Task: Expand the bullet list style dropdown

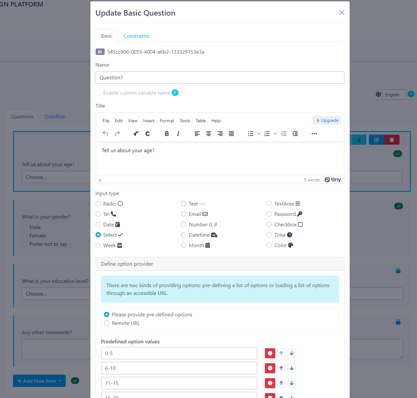Action: [259, 134]
